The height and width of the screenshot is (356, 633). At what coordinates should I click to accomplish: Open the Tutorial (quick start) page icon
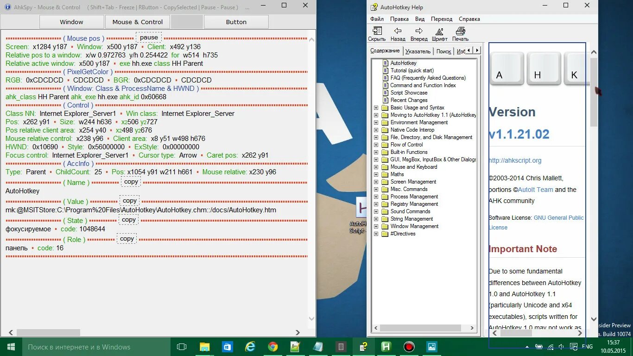(385, 70)
